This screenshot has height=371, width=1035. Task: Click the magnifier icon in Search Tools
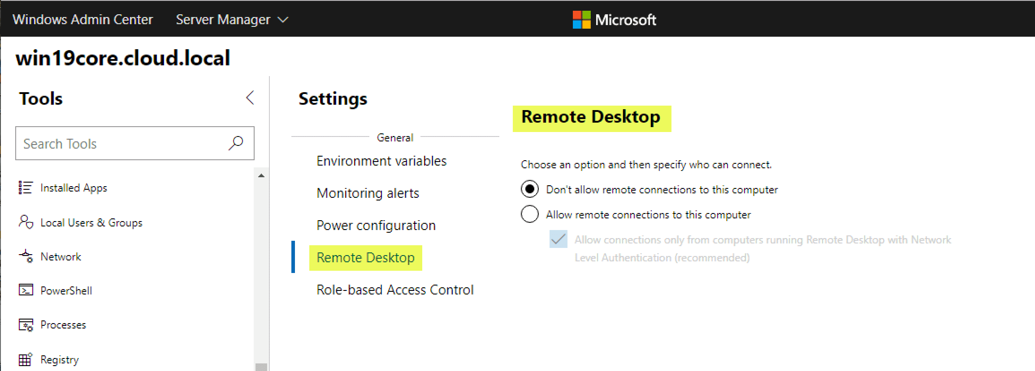click(236, 143)
